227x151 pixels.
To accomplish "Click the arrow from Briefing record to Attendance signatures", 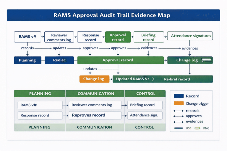I will [166, 37].
